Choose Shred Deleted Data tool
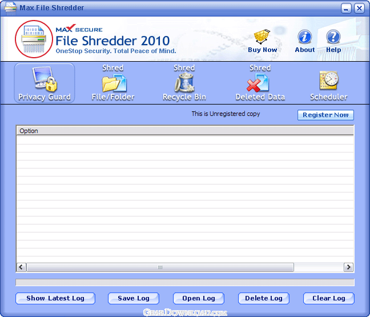This screenshot has width=370, height=317. (x=260, y=83)
